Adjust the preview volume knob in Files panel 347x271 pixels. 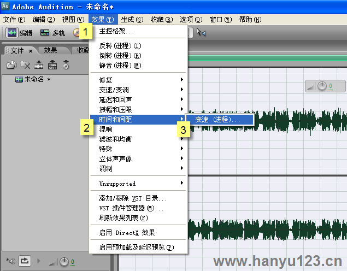coord(64,262)
